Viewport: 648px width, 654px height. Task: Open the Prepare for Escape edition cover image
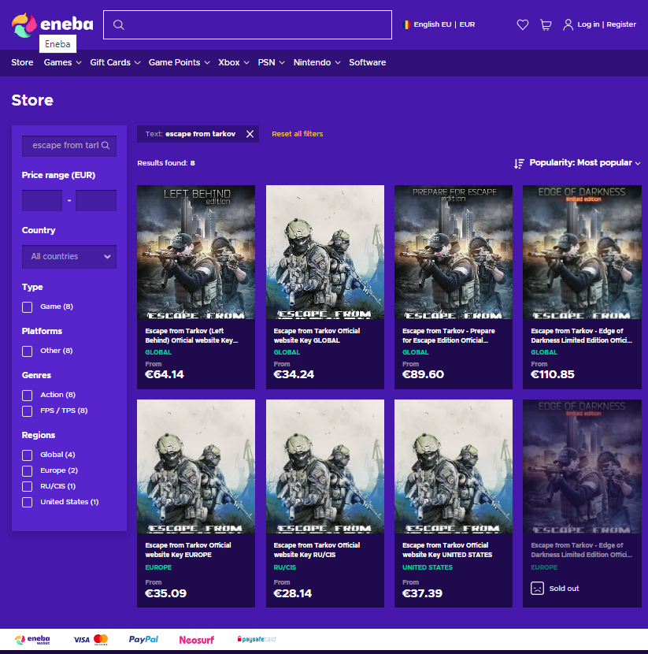tap(454, 252)
